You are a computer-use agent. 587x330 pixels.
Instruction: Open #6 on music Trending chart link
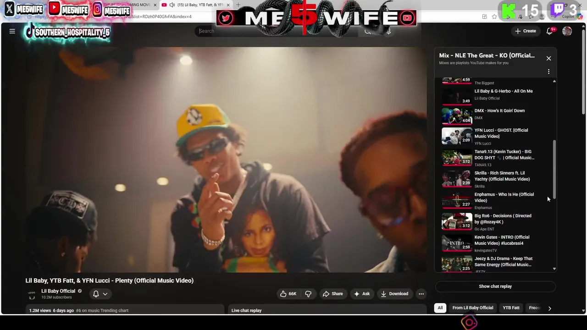102,310
